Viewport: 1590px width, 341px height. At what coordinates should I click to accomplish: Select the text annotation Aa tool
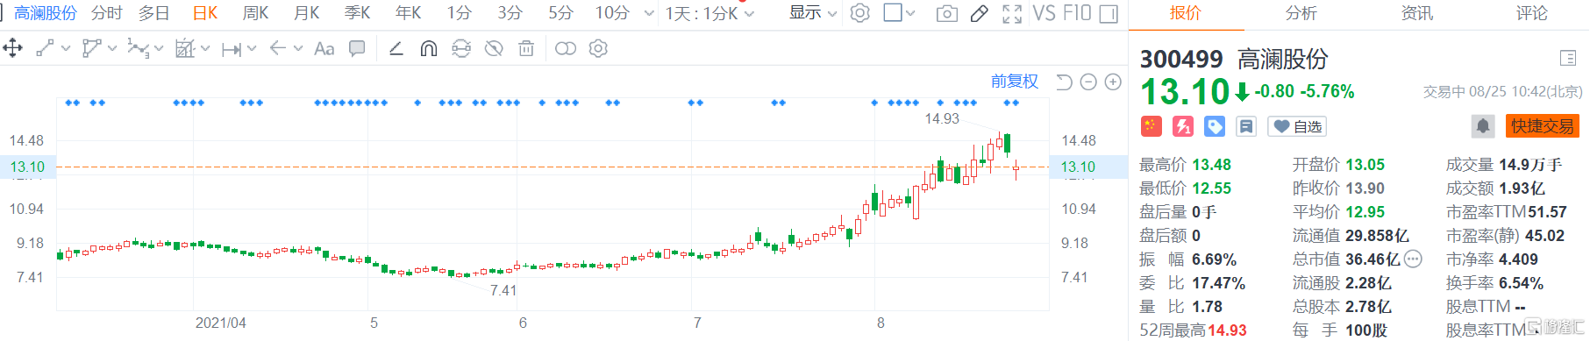pos(324,48)
